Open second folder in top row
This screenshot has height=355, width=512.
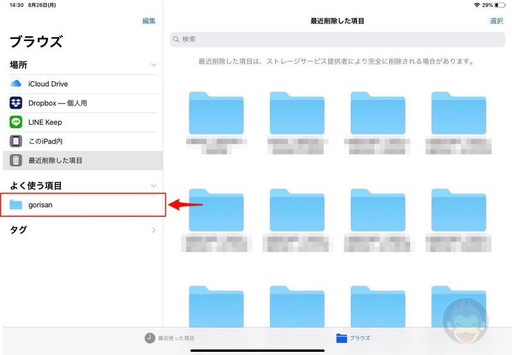pos(297,113)
